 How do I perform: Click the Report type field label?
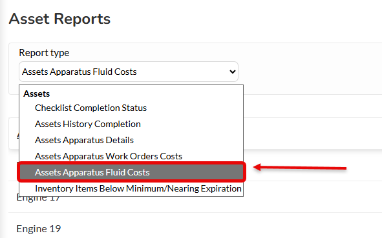click(44, 53)
